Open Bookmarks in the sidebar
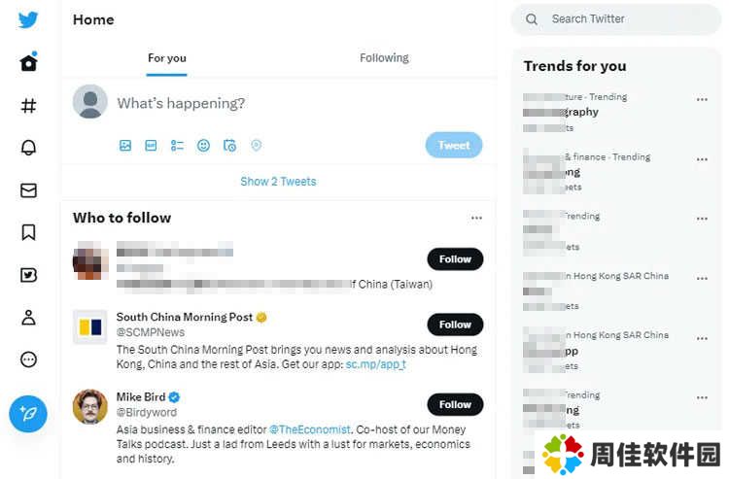 [x=28, y=232]
